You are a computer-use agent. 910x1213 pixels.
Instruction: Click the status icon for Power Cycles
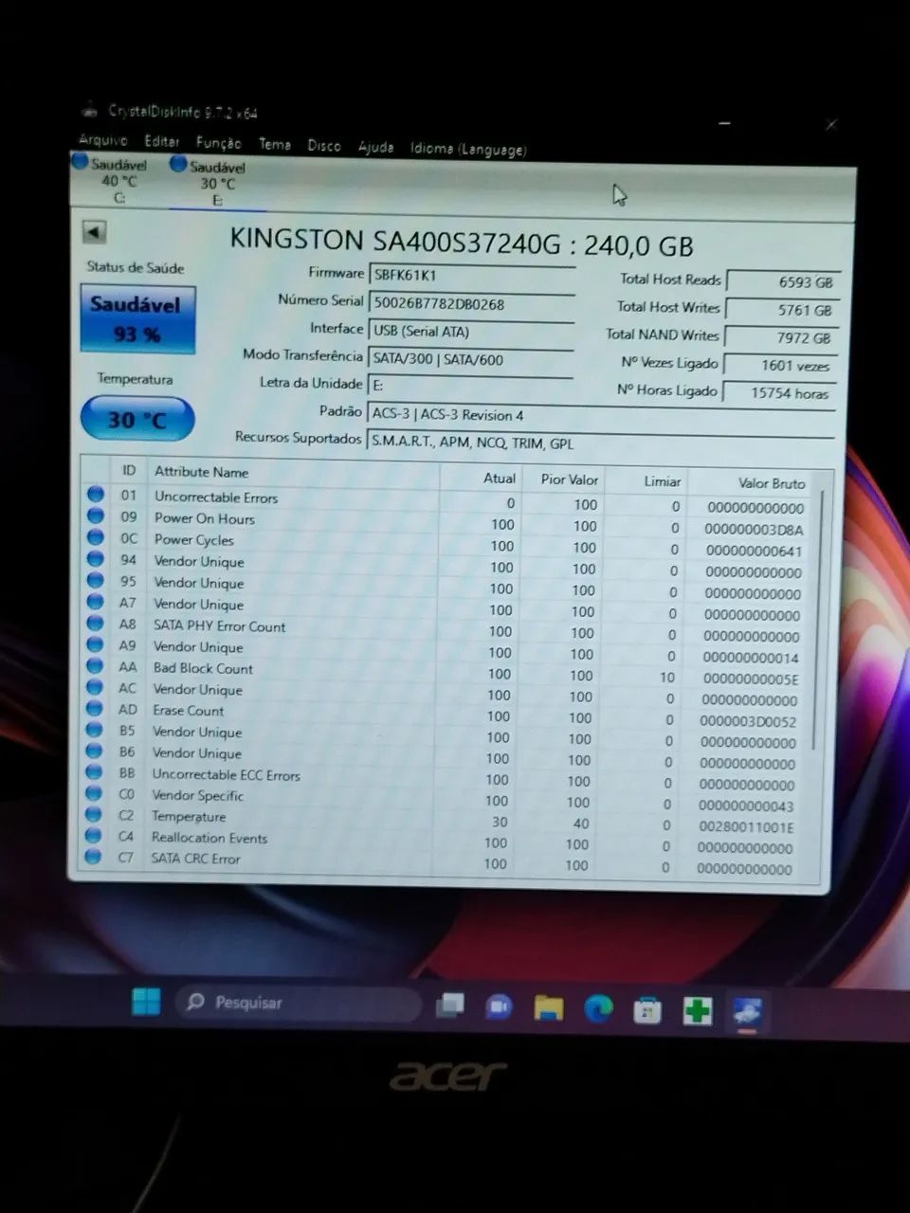[95, 537]
